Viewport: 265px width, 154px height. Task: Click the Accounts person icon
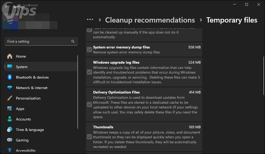(x=10, y=119)
